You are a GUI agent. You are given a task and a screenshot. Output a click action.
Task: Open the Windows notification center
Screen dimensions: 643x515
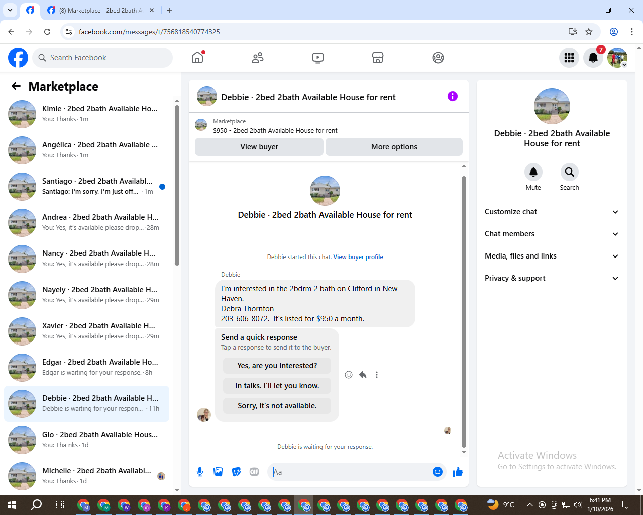[x=626, y=505]
